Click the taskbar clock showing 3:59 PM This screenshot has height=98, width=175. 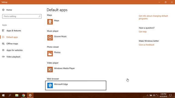click(x=163, y=95)
